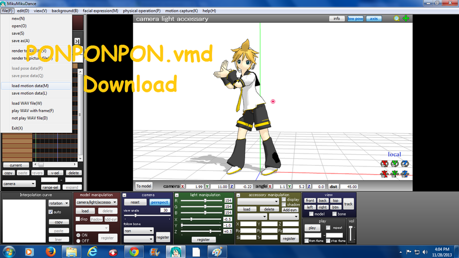The height and width of the screenshot is (258, 459).
Task: Click the blue angle Z coordinate label
Action: [309, 187]
